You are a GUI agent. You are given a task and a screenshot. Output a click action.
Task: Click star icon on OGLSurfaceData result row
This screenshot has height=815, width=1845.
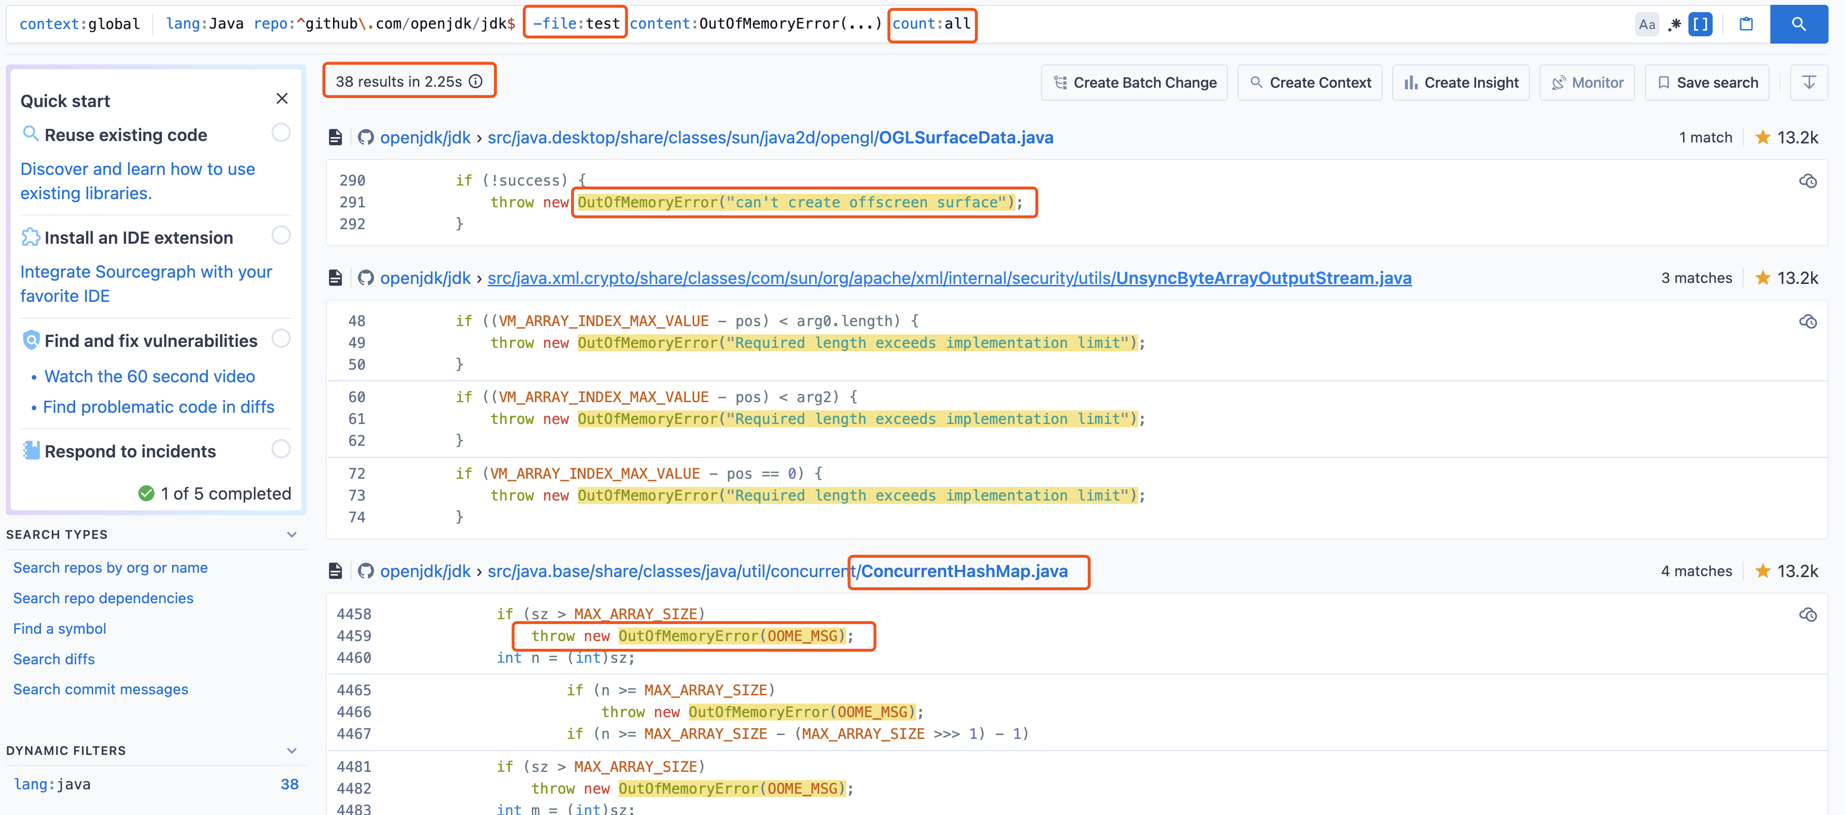1763,138
